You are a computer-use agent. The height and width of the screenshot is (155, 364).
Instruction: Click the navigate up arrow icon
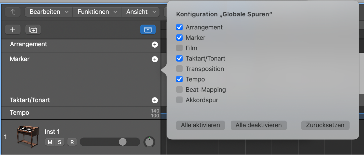tap(13, 12)
